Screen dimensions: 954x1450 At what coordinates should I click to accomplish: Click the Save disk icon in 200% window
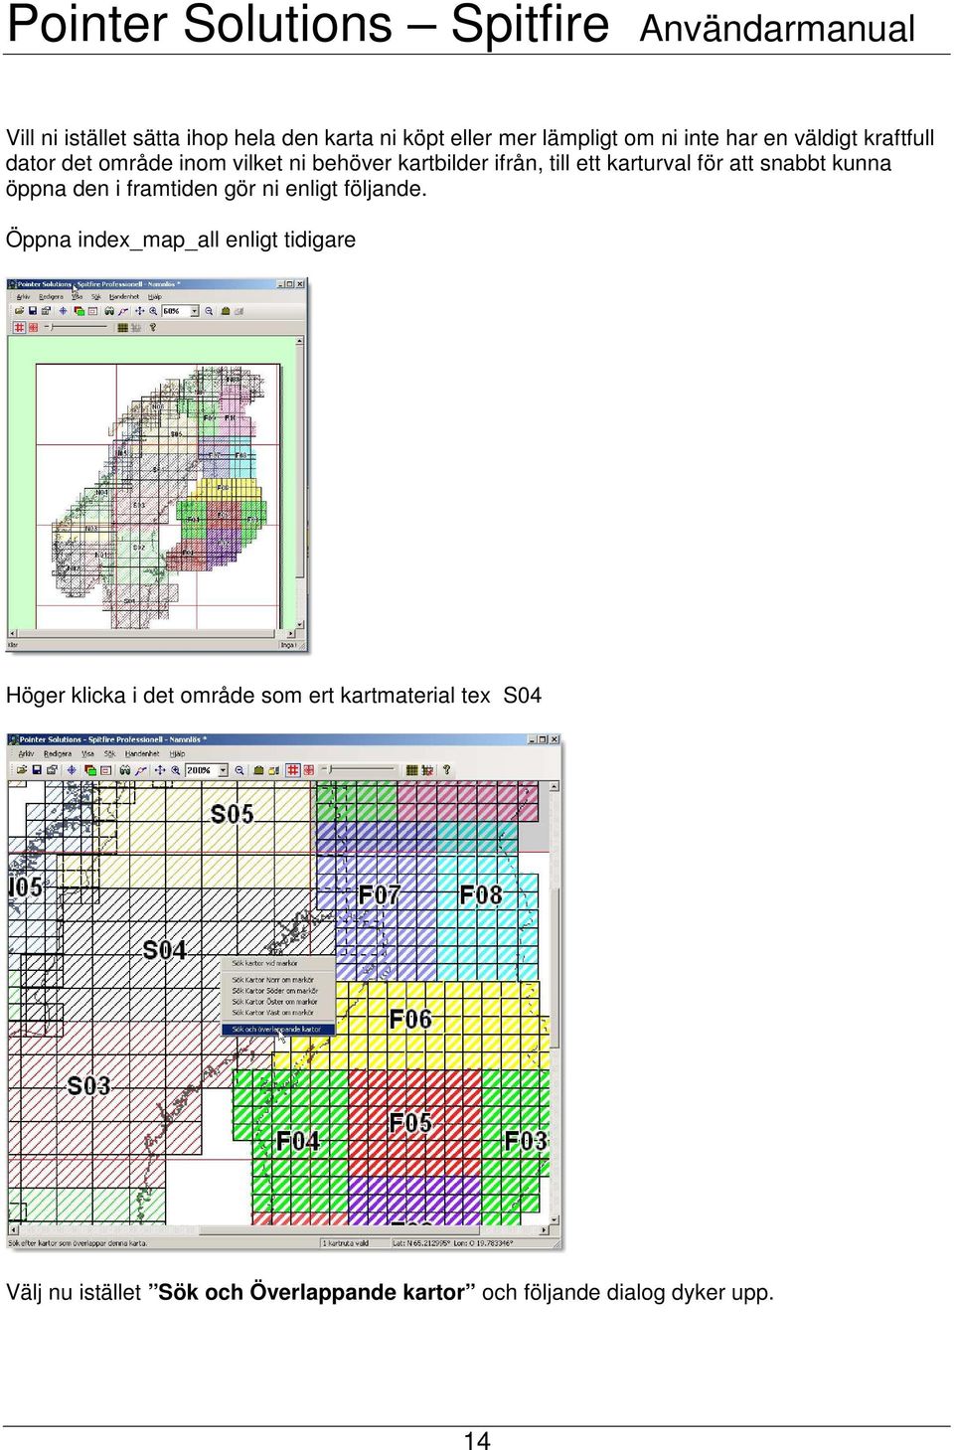(x=37, y=770)
